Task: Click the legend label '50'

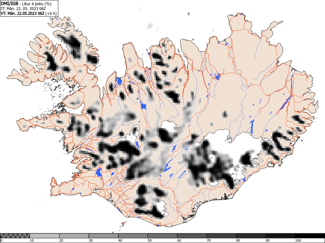Action: pos(149,240)
